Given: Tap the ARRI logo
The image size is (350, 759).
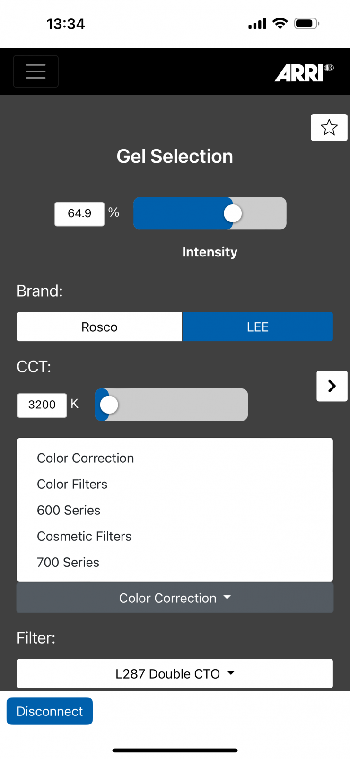Looking at the screenshot, I should (304, 73).
